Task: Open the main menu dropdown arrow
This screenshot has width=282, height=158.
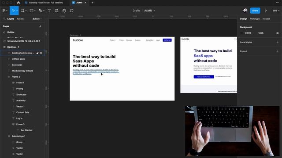Action: 7,11
